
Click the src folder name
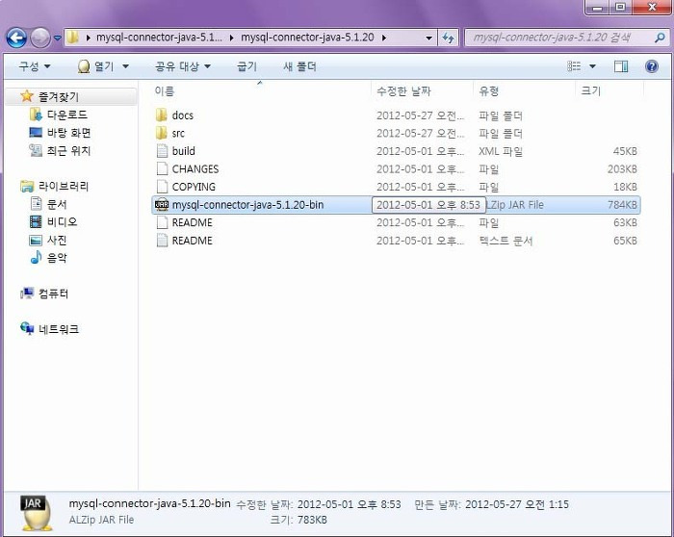[178, 133]
